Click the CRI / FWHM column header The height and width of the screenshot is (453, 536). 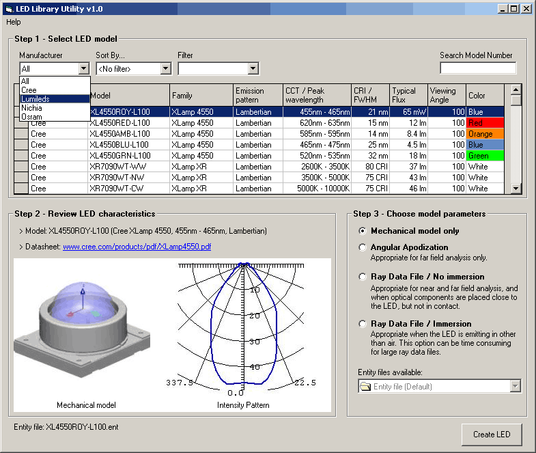[370, 96]
